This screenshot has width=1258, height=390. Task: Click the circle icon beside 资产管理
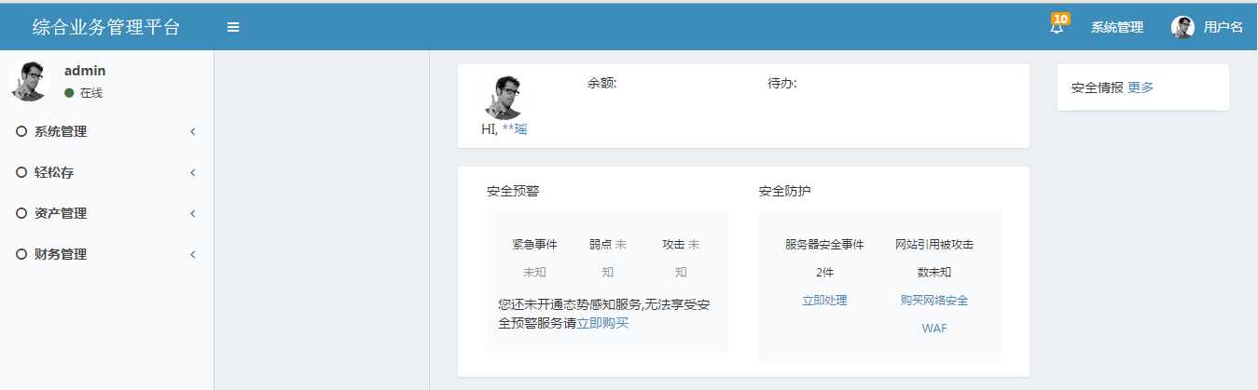[21, 213]
